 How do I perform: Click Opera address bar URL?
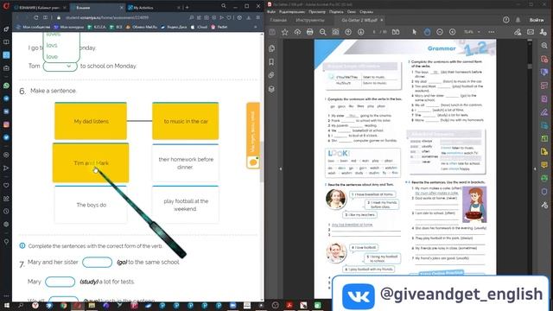tap(107, 17)
